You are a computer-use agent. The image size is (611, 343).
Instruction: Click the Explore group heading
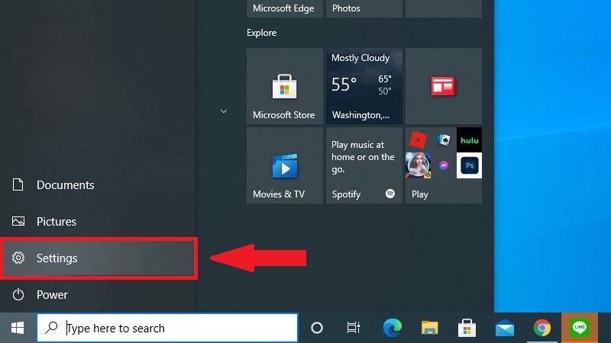pyautogui.click(x=261, y=33)
